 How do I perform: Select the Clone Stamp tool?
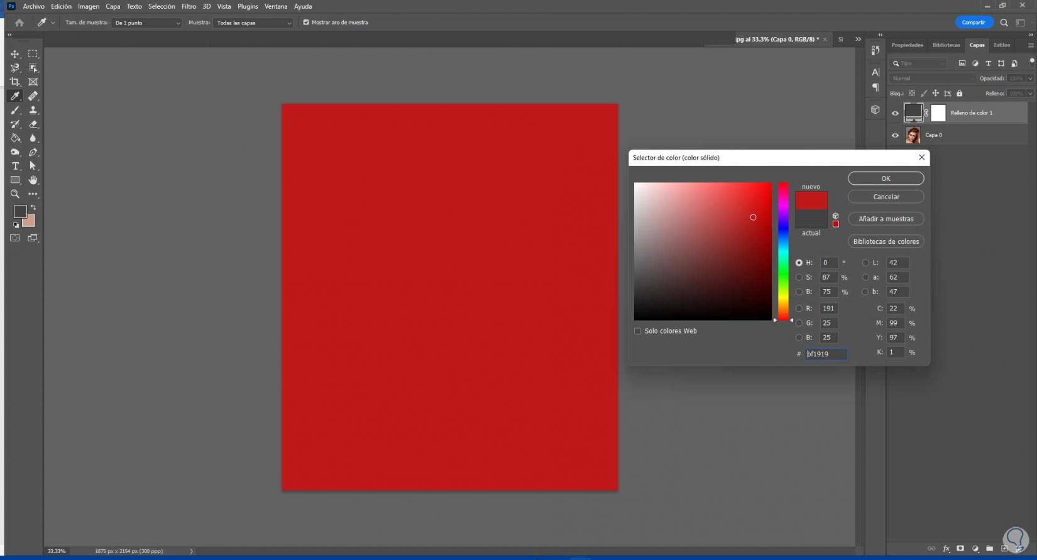pos(33,110)
